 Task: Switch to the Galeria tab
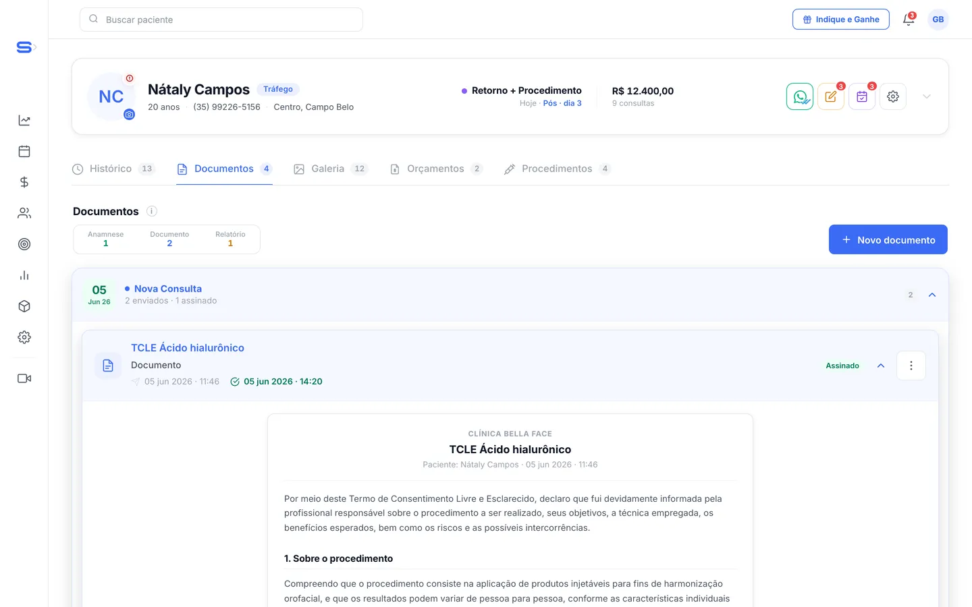point(331,169)
